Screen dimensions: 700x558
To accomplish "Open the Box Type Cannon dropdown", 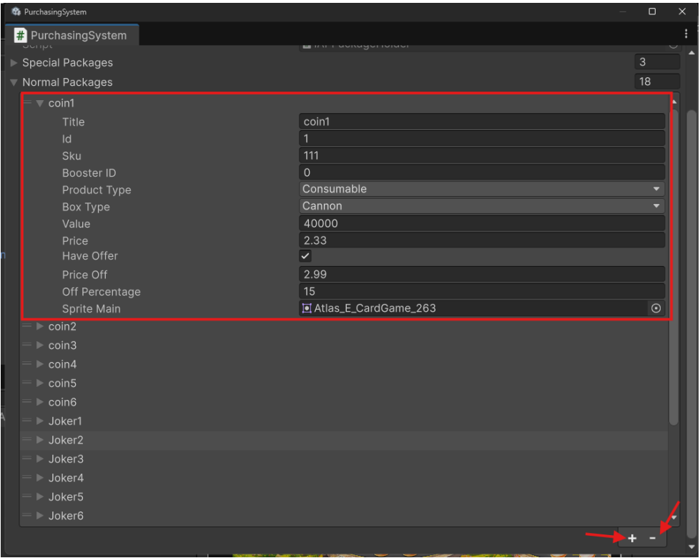I will tap(482, 207).
